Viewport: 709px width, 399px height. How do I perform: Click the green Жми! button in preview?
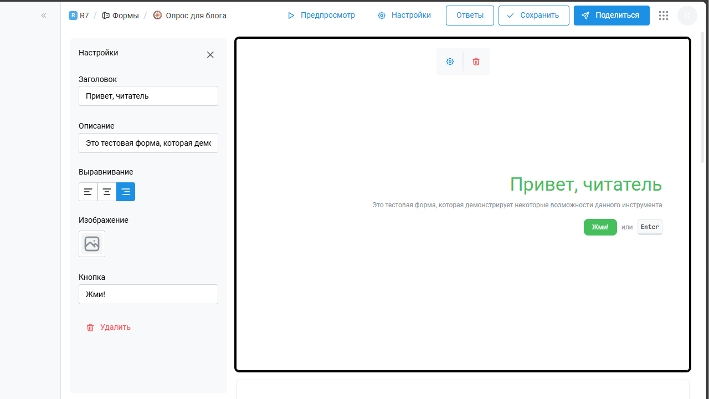[600, 227]
